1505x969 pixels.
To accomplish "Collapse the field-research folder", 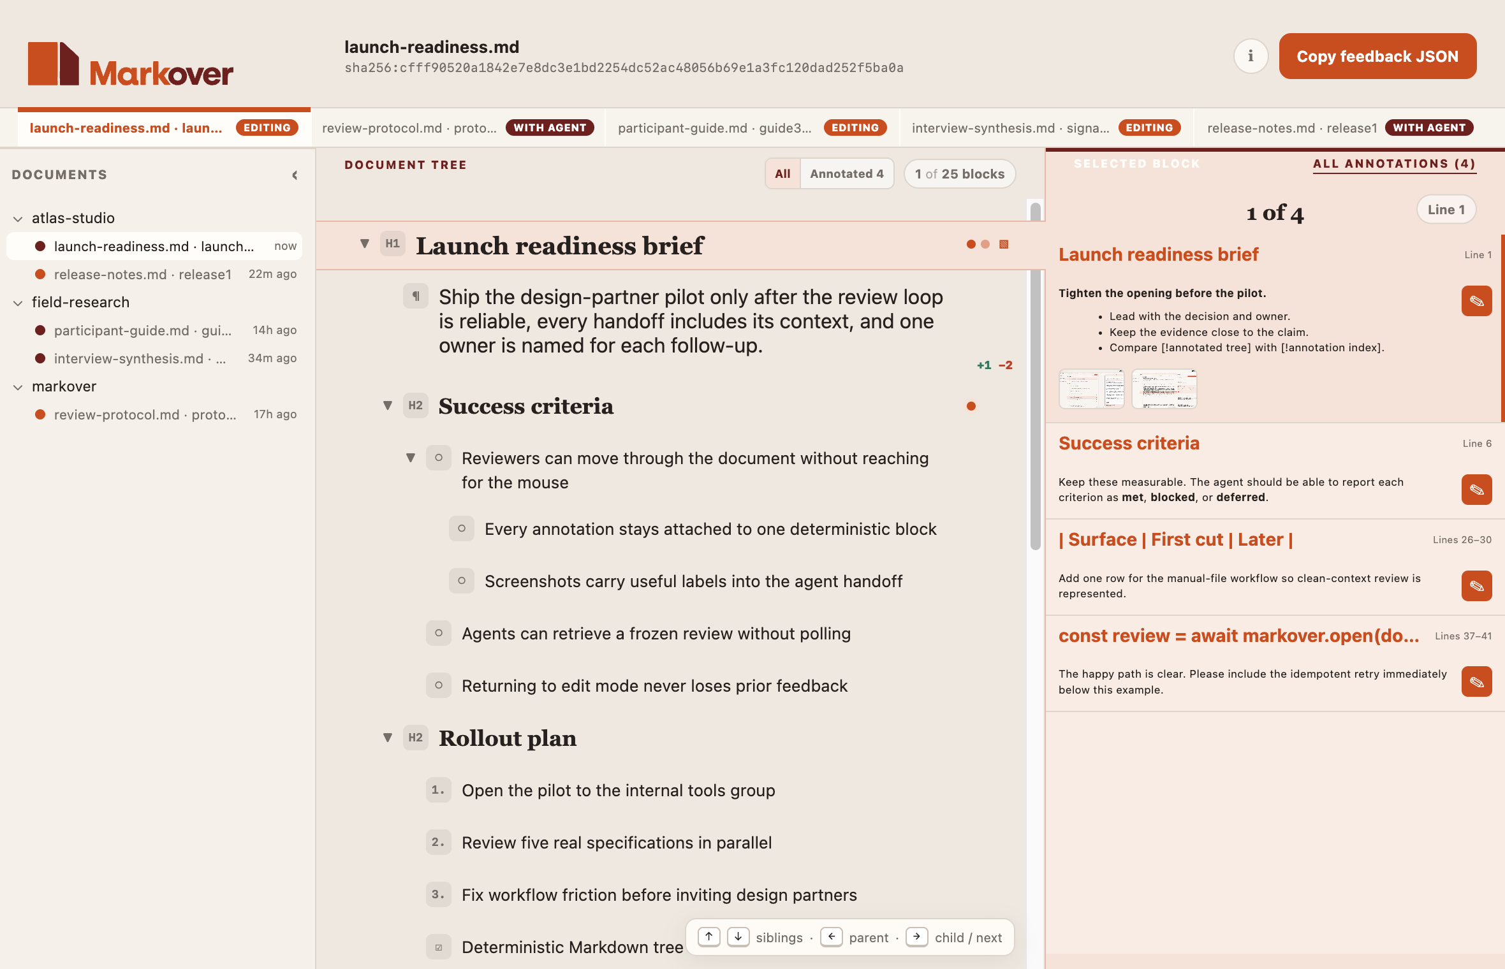I will [18, 303].
